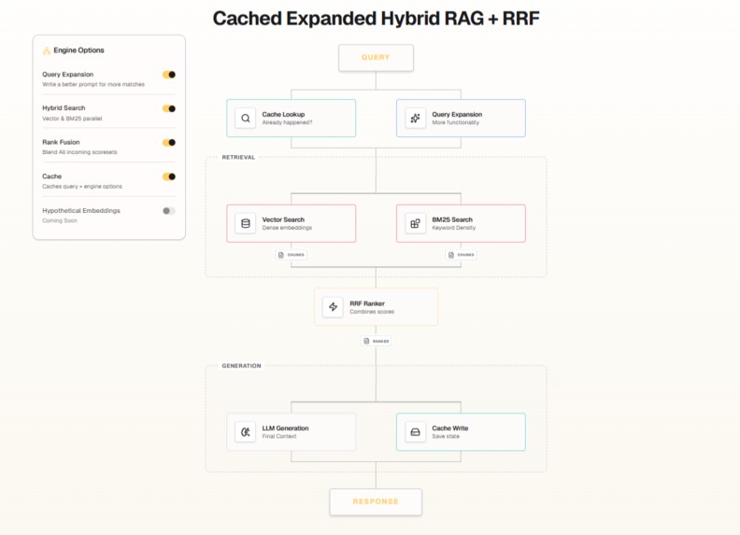
Task: Click the LLM Generation node icon
Action: tap(246, 432)
